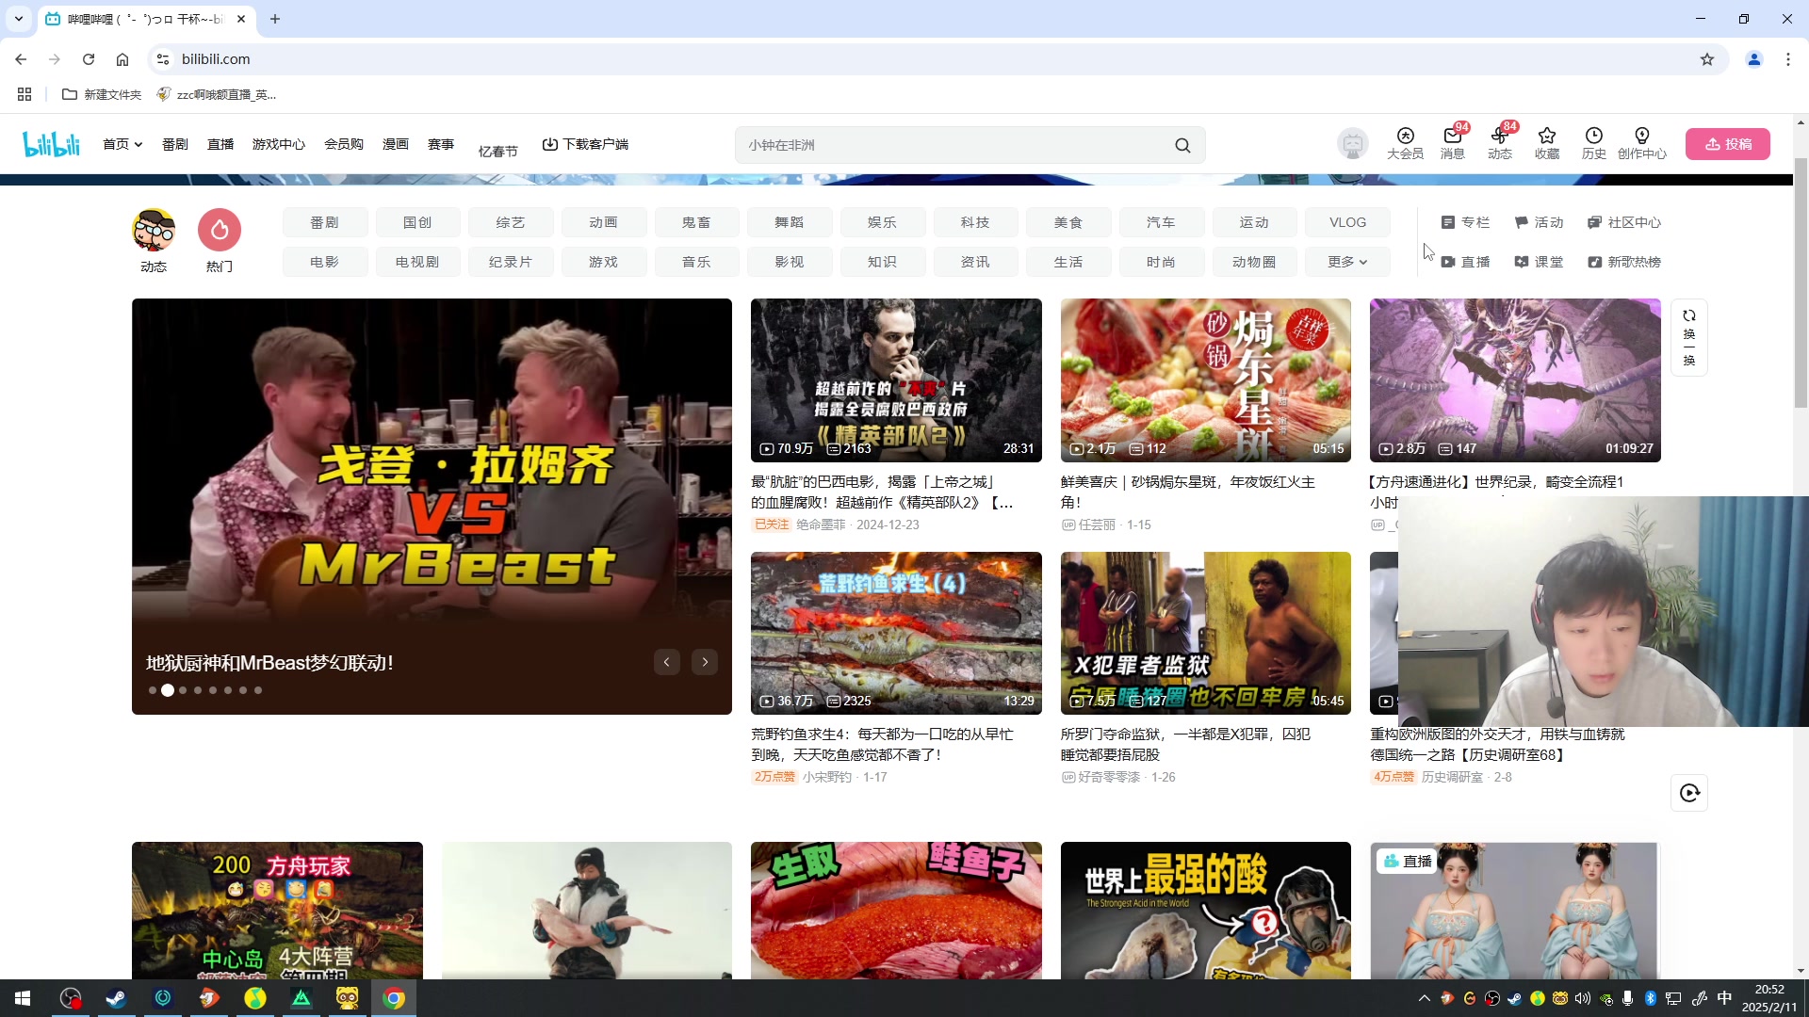Select the 鬼畜 category

[696, 222]
